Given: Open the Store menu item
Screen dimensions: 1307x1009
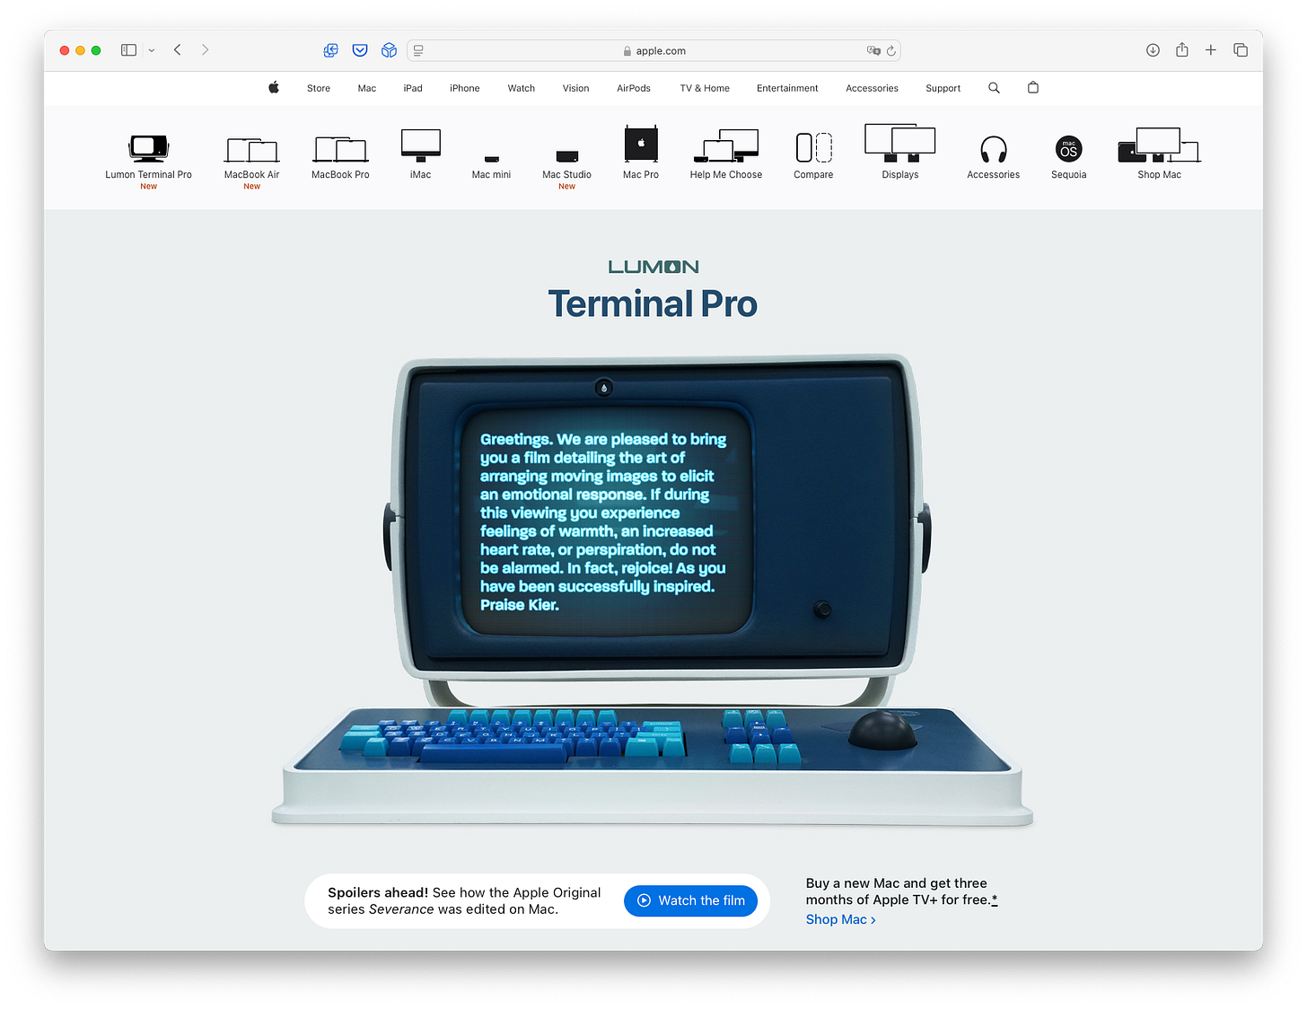Looking at the screenshot, I should [x=319, y=88].
